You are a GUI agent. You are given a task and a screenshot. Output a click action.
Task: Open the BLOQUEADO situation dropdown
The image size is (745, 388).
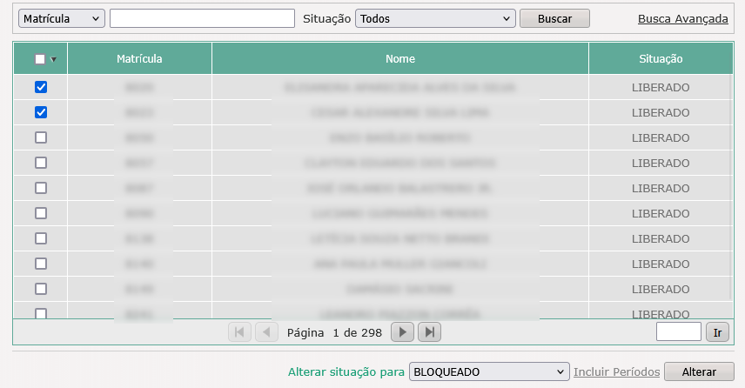(489, 371)
